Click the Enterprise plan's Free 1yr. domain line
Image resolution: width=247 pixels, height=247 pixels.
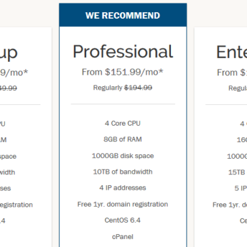[230, 205]
